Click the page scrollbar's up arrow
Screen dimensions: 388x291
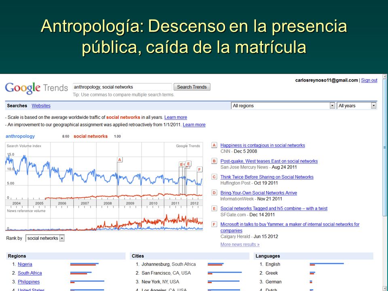tap(385, 77)
